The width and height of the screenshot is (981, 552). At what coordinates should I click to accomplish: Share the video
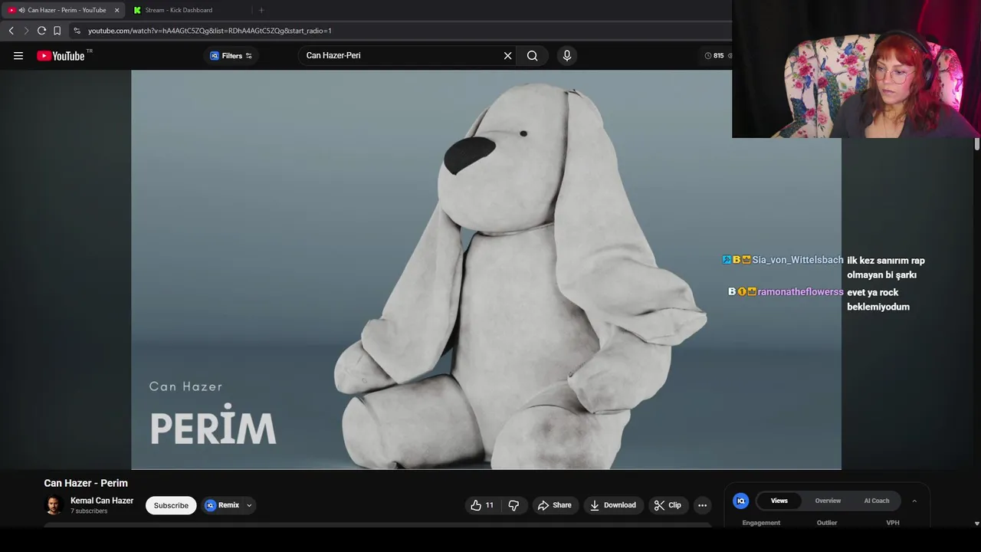(x=555, y=505)
